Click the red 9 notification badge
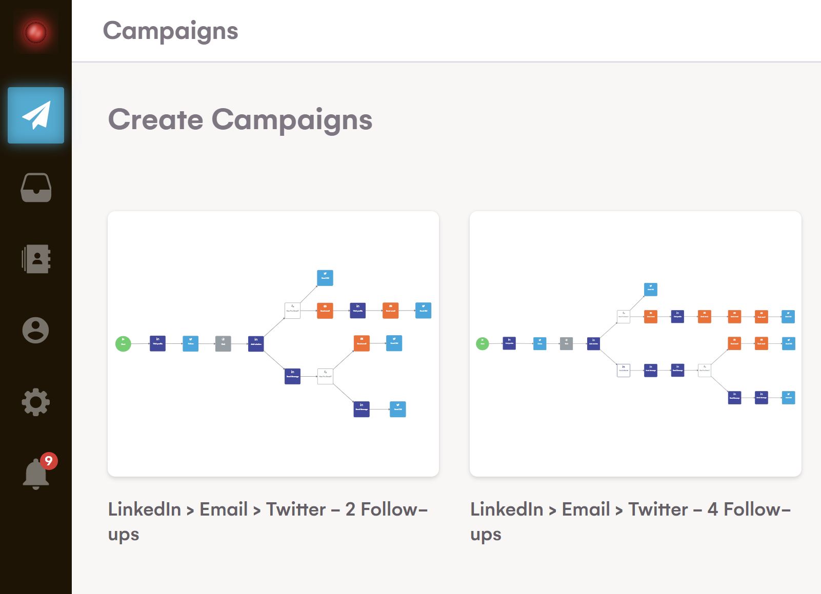 49,461
